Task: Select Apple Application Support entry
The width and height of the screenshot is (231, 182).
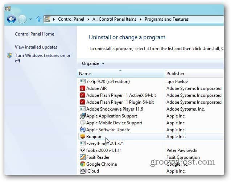Action: click(112, 116)
